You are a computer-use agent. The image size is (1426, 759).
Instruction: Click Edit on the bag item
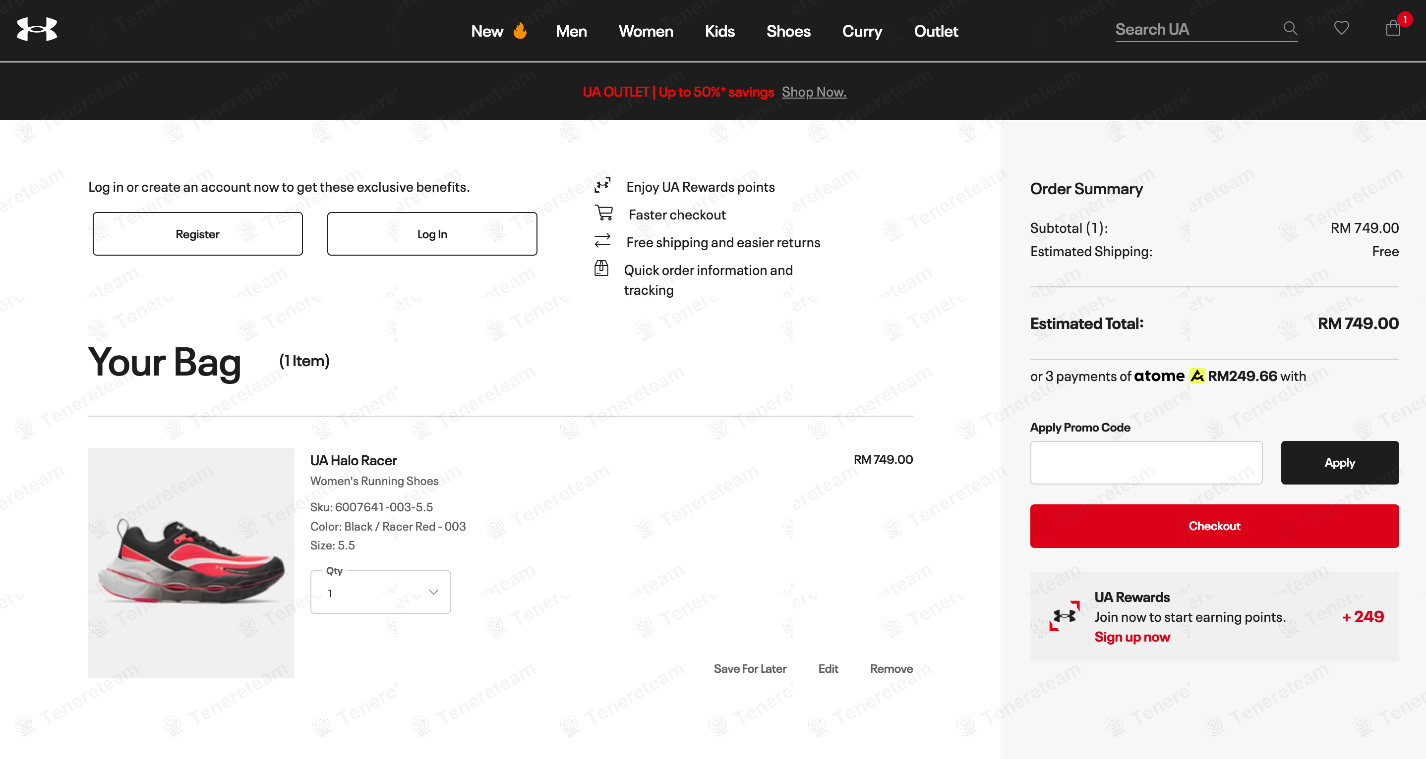tap(828, 668)
